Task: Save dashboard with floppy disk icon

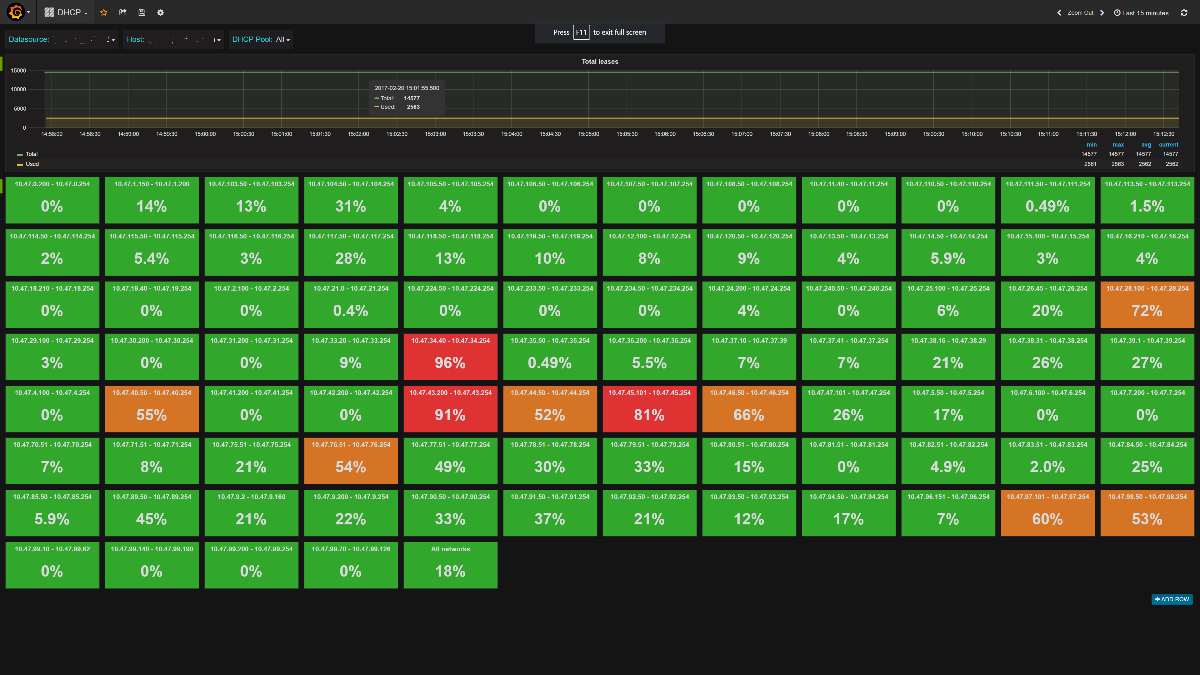Action: click(142, 12)
